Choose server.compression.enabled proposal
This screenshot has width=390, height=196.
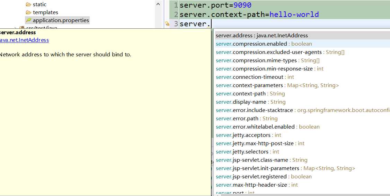point(302,44)
